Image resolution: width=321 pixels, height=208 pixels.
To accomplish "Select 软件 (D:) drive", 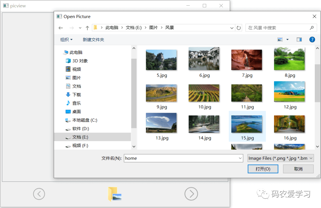I will click(x=77, y=129).
